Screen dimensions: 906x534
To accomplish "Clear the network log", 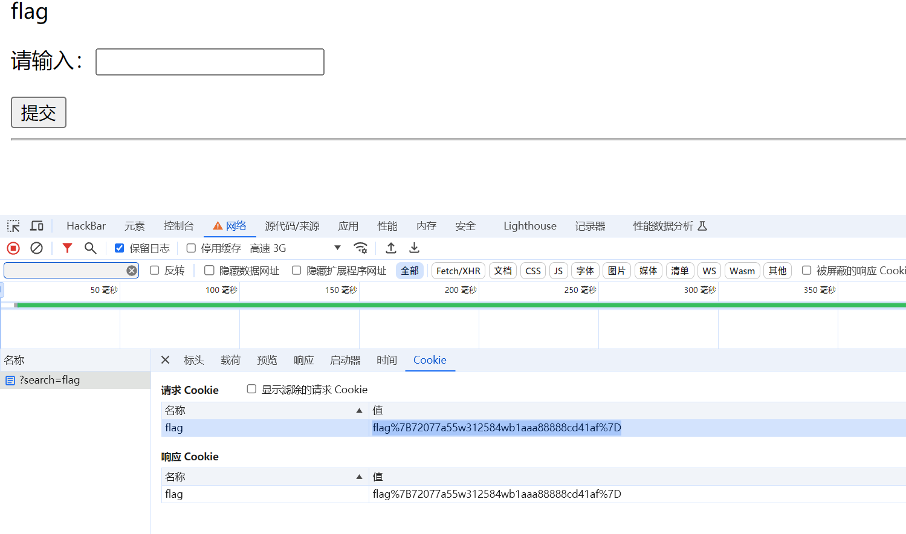I will click(x=36, y=248).
